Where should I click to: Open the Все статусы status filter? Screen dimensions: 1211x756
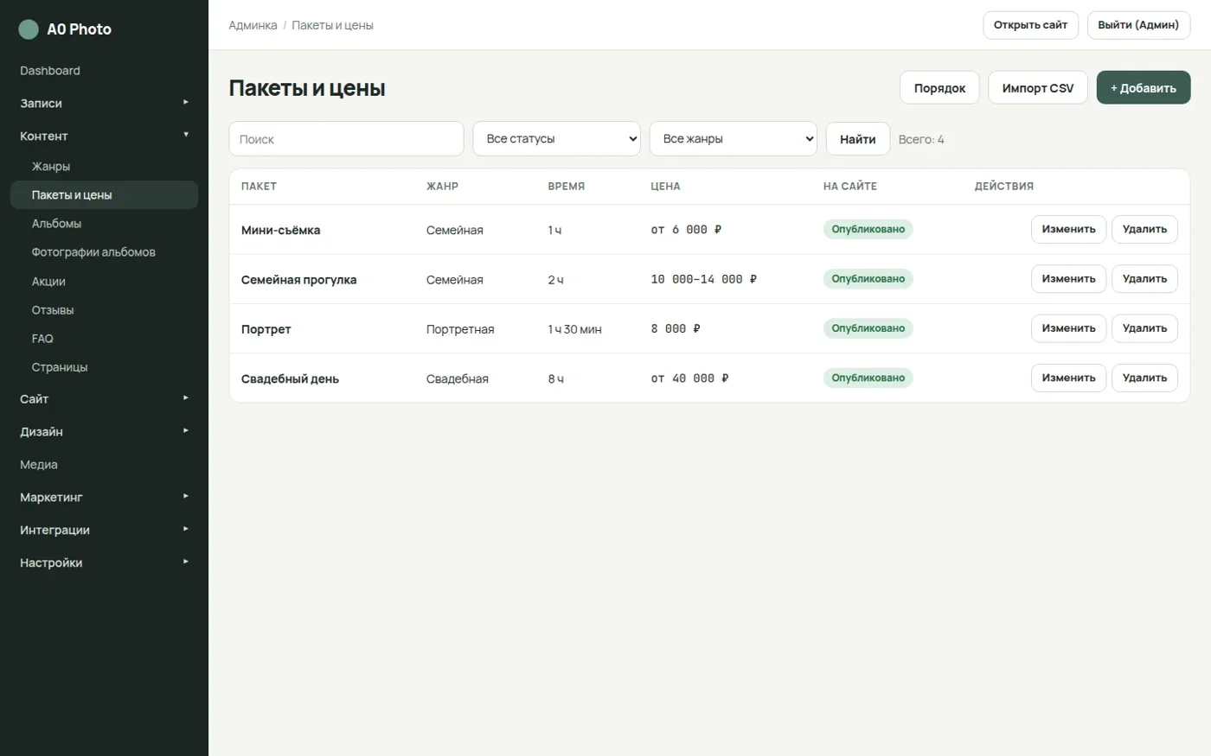pyautogui.click(x=556, y=139)
